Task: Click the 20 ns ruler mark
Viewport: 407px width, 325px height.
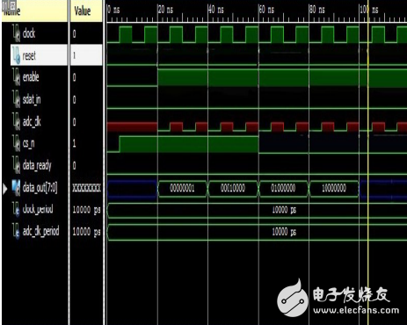Action: [x=165, y=10]
